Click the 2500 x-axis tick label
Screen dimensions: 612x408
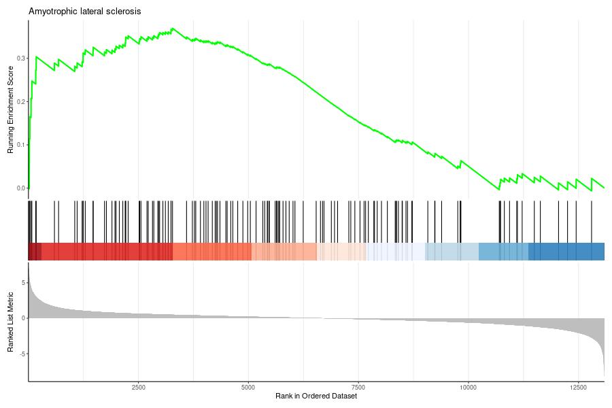(139, 388)
